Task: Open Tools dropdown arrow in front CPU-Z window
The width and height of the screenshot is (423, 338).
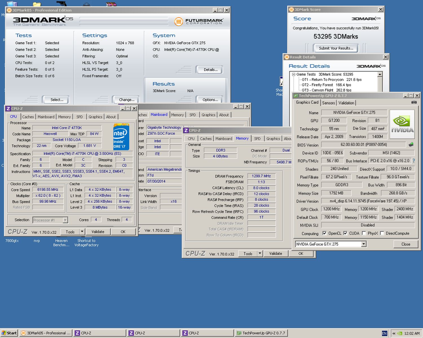Action: (82, 232)
